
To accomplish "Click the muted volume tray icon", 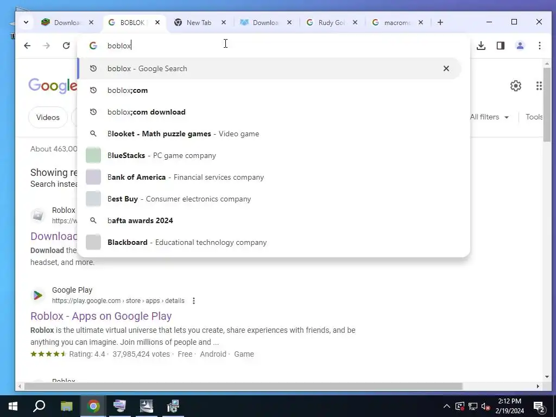I will coord(485,406).
